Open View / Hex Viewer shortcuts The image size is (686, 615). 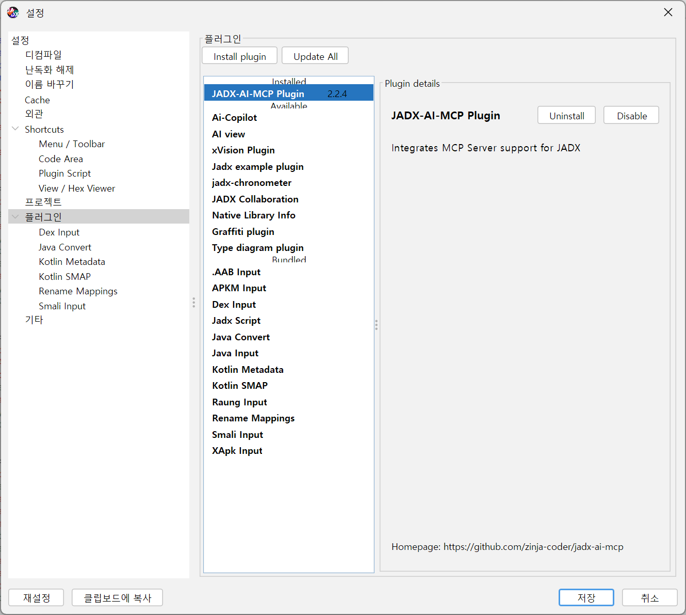point(77,188)
